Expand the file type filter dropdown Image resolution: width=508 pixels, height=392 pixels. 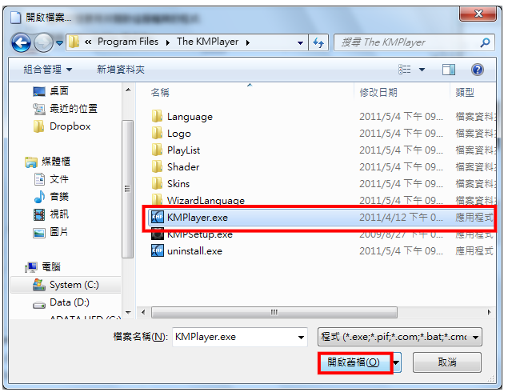pos(475,337)
